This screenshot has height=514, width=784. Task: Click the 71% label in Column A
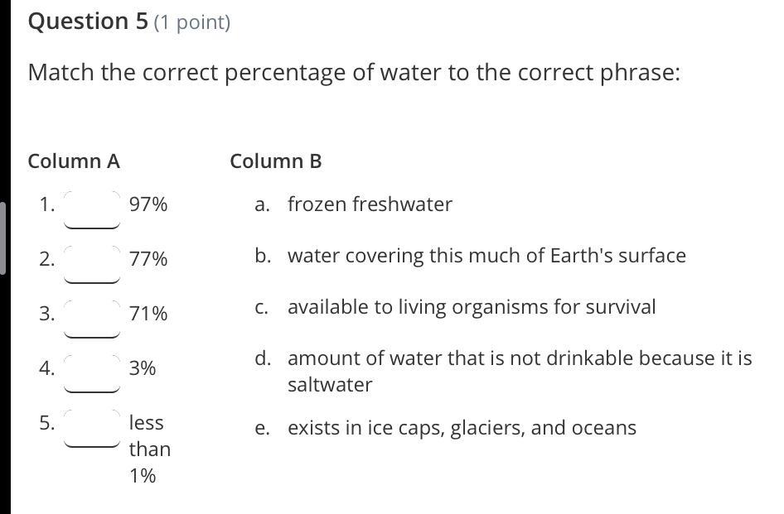tap(148, 314)
